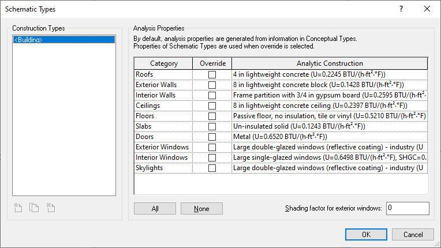Check the Doors override box
The height and width of the screenshot is (248, 441).
[x=212, y=137]
